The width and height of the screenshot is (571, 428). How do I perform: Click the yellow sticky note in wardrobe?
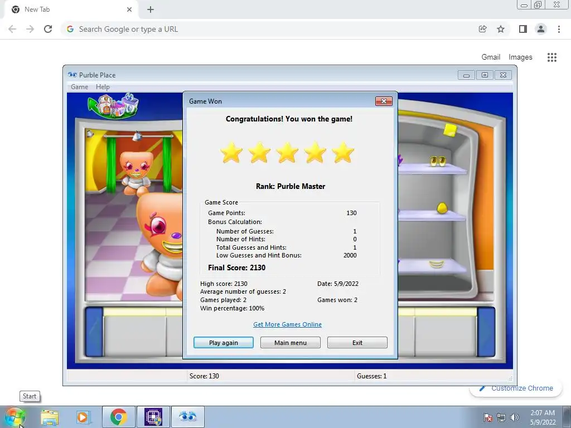coord(450,130)
